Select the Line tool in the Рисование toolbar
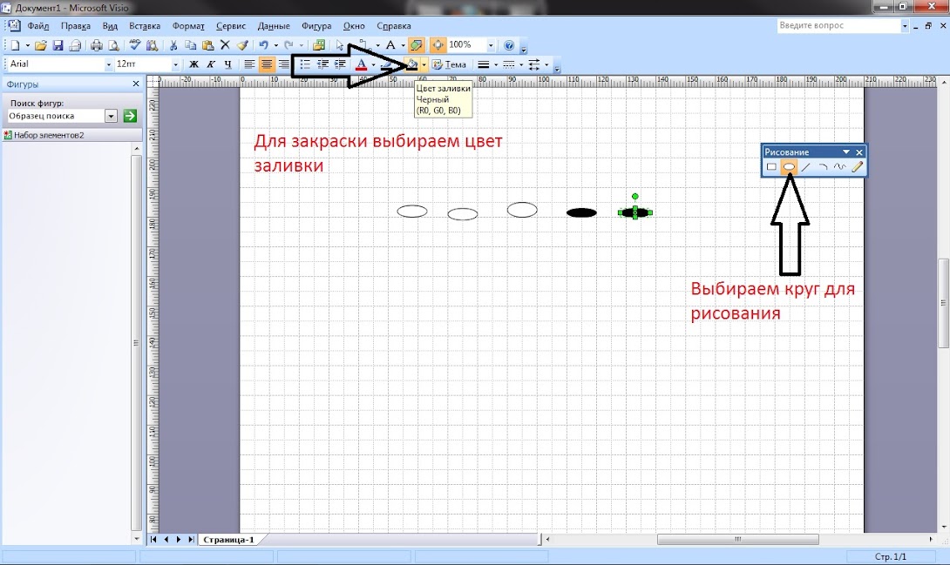This screenshot has height=565, width=950. point(806,167)
